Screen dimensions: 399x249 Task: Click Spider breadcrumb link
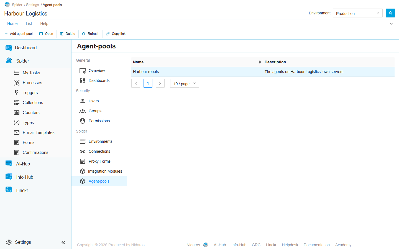17,5
